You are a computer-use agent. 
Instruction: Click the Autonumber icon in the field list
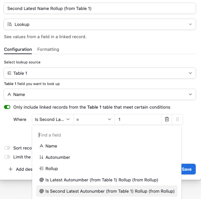pos(41,157)
